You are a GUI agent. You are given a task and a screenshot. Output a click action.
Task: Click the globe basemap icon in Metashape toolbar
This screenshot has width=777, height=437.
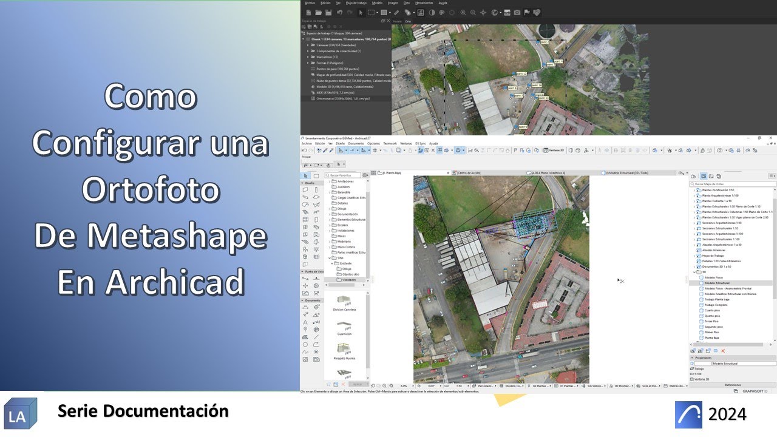[x=495, y=12]
